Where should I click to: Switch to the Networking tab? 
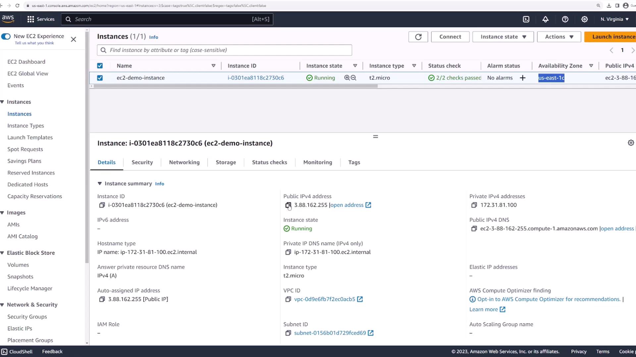(184, 162)
